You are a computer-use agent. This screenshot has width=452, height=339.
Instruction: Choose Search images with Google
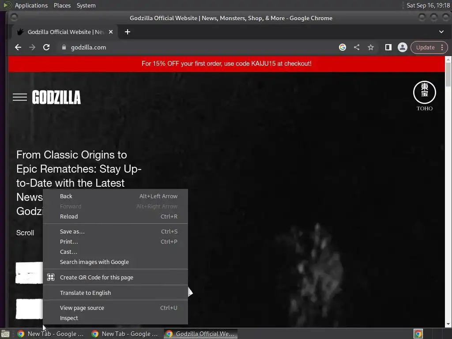click(115, 262)
